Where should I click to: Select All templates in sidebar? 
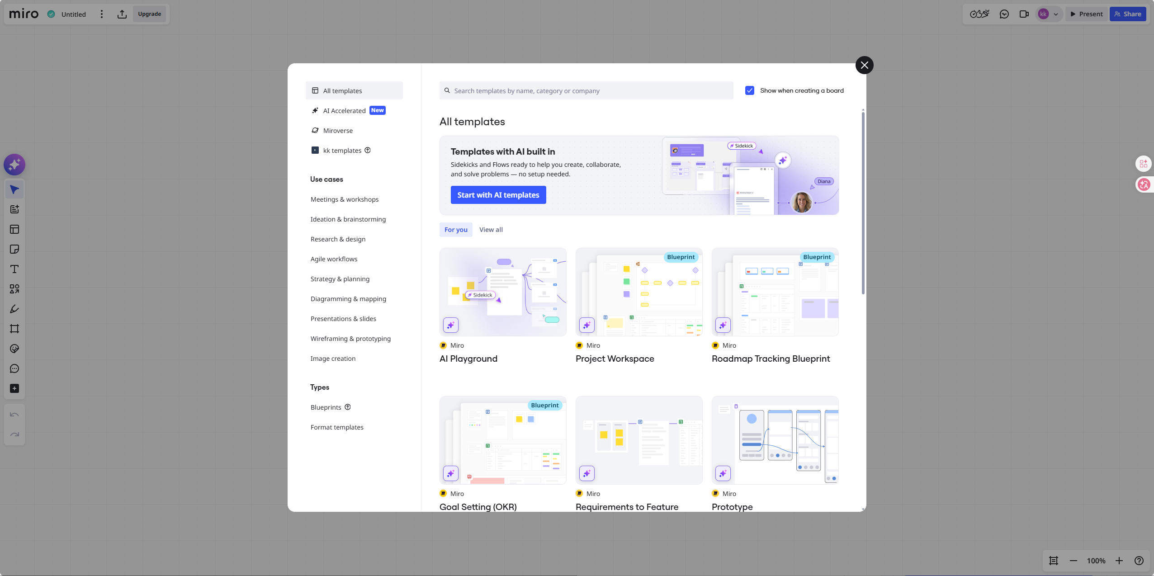click(354, 90)
